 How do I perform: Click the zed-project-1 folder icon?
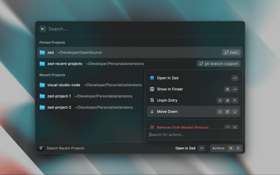tap(42, 96)
